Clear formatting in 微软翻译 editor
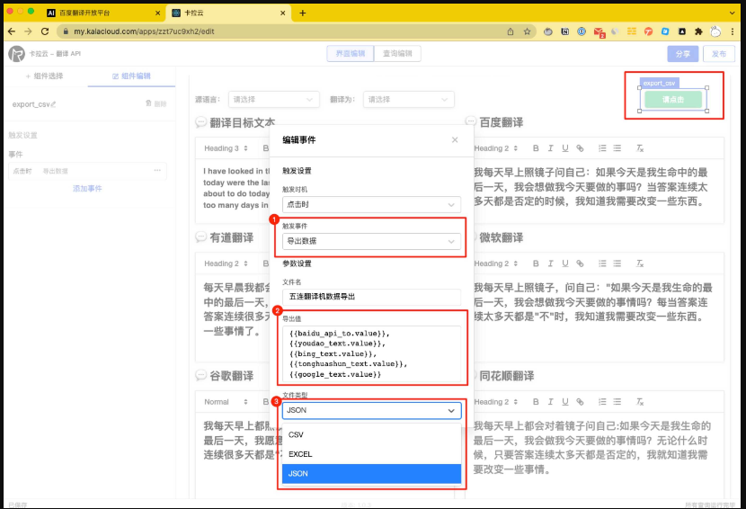746x509 pixels. pyautogui.click(x=640, y=263)
